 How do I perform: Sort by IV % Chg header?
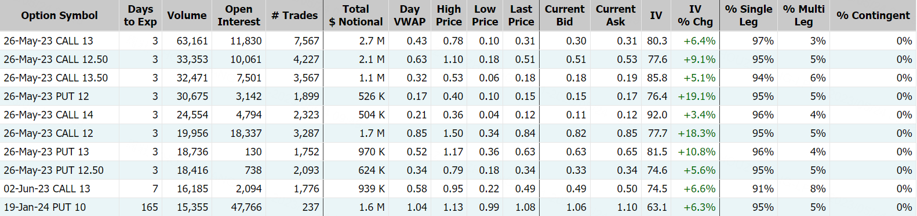695,16
